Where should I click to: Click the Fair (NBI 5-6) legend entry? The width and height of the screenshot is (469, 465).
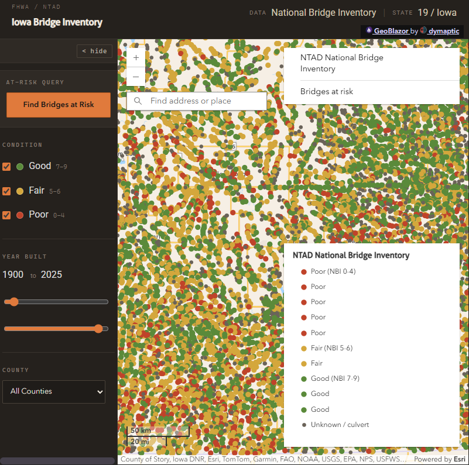click(327, 348)
